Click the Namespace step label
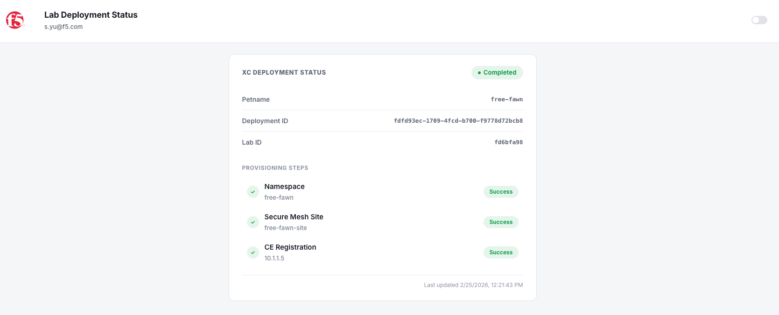Screen dimensions: 779x315 [x=284, y=187]
